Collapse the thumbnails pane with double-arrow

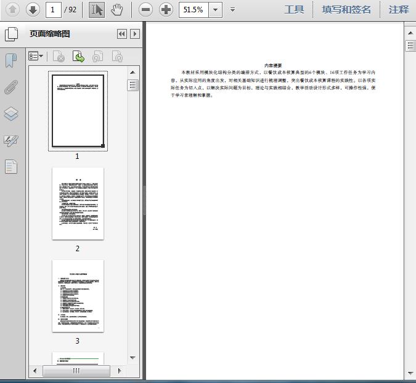point(122,34)
